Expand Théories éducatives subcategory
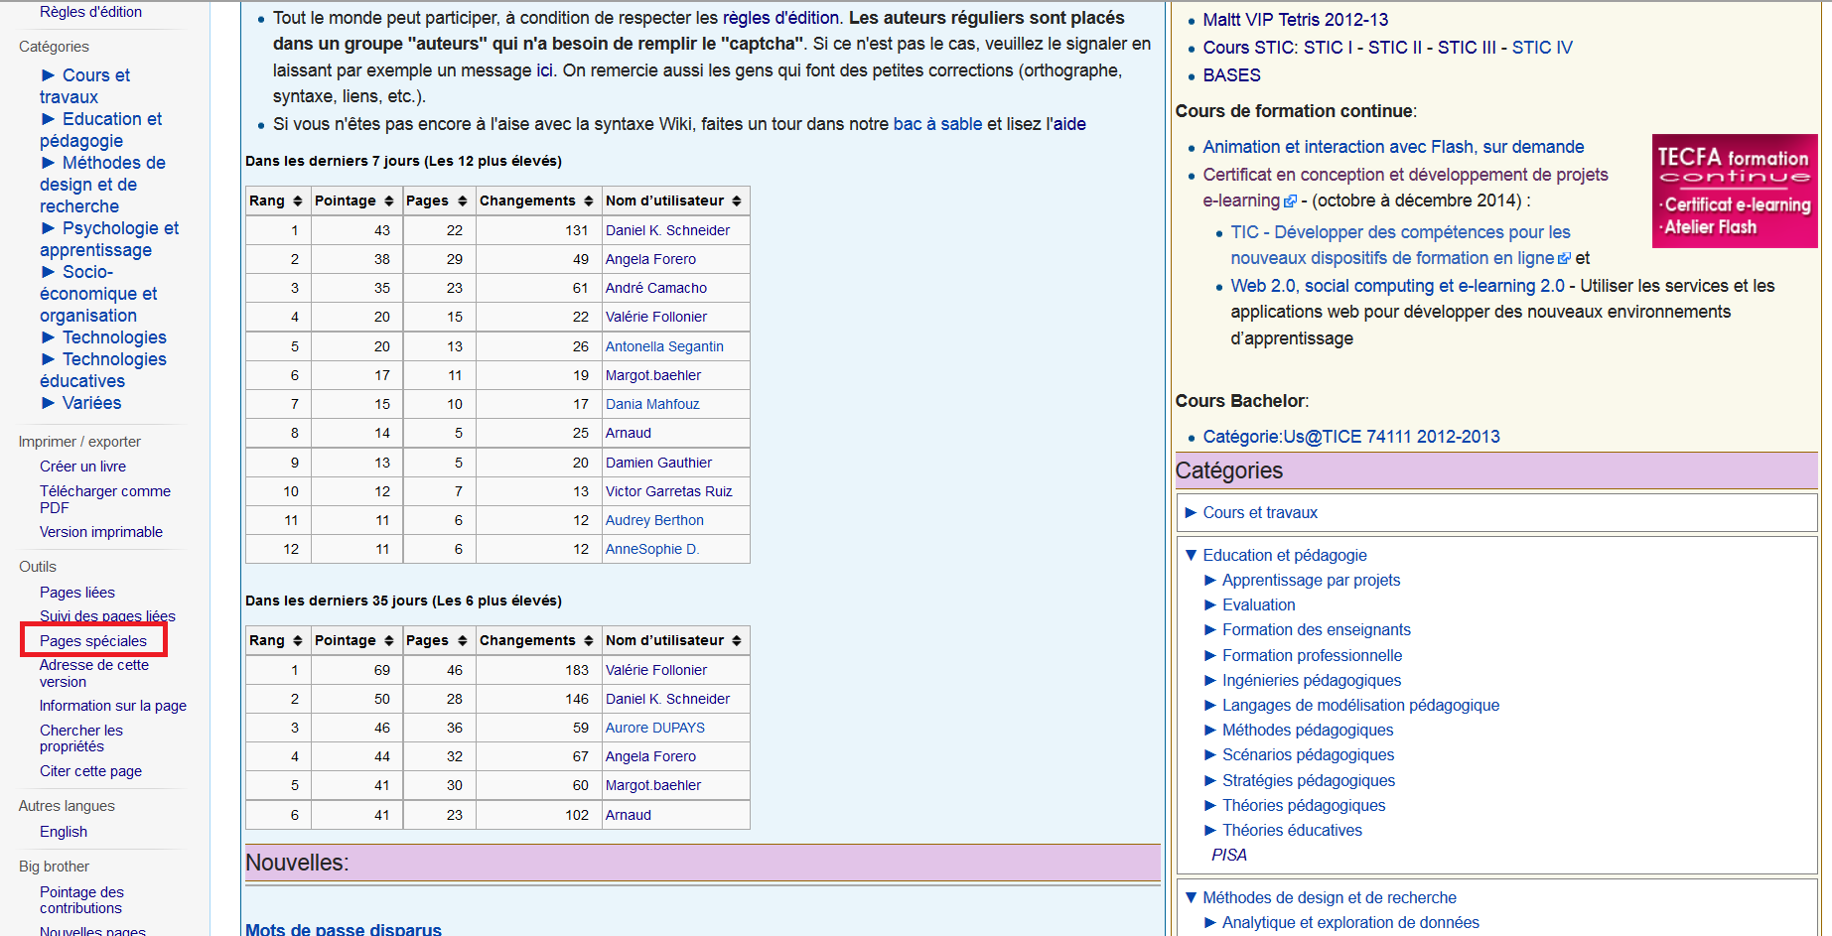This screenshot has height=936, width=1832. coord(1209,830)
